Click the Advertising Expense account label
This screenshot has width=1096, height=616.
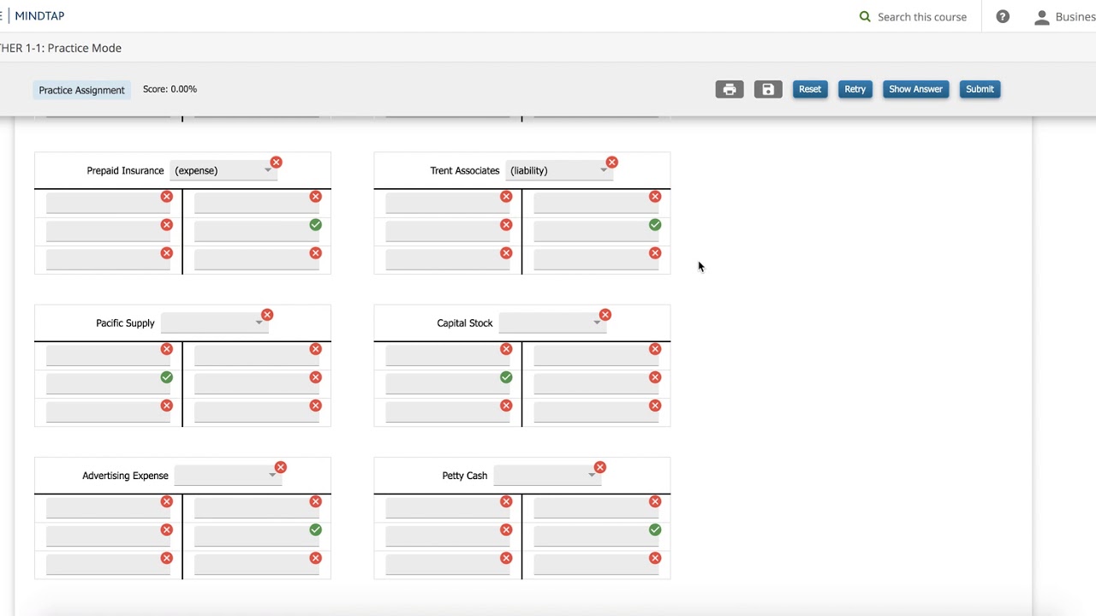point(125,476)
